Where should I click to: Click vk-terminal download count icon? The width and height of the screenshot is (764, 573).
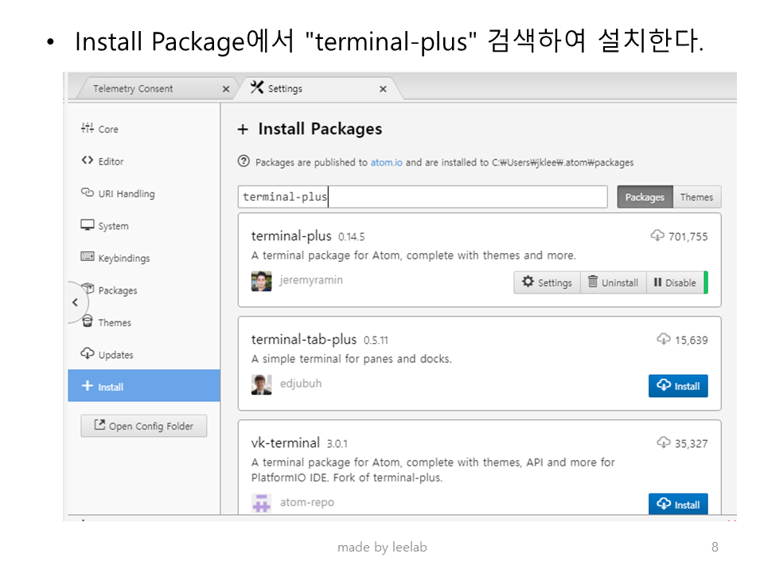(x=664, y=442)
